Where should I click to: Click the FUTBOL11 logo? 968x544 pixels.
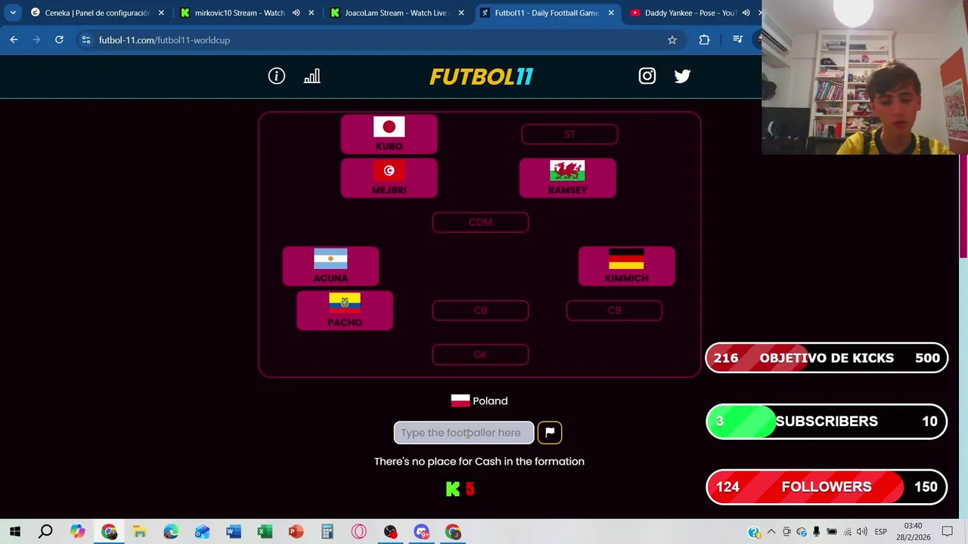coord(481,76)
